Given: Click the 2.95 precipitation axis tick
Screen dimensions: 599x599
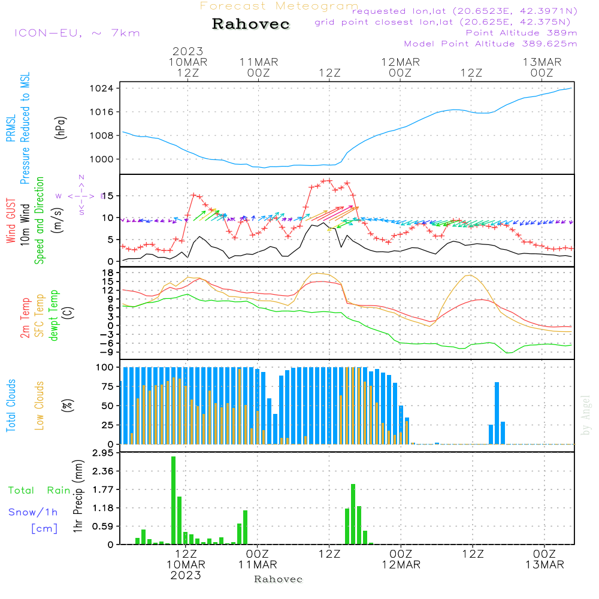Looking at the screenshot, I should [103, 453].
